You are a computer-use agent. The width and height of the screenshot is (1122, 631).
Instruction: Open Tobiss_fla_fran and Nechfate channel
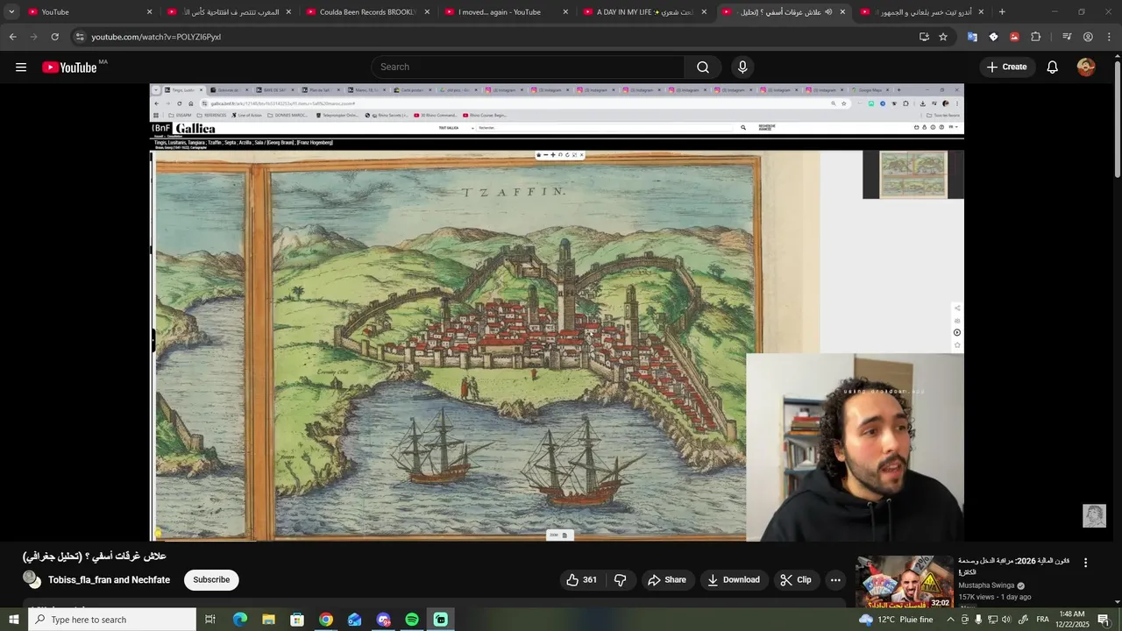pyautogui.click(x=109, y=580)
